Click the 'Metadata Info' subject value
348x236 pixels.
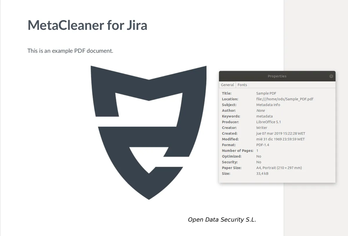(268, 105)
